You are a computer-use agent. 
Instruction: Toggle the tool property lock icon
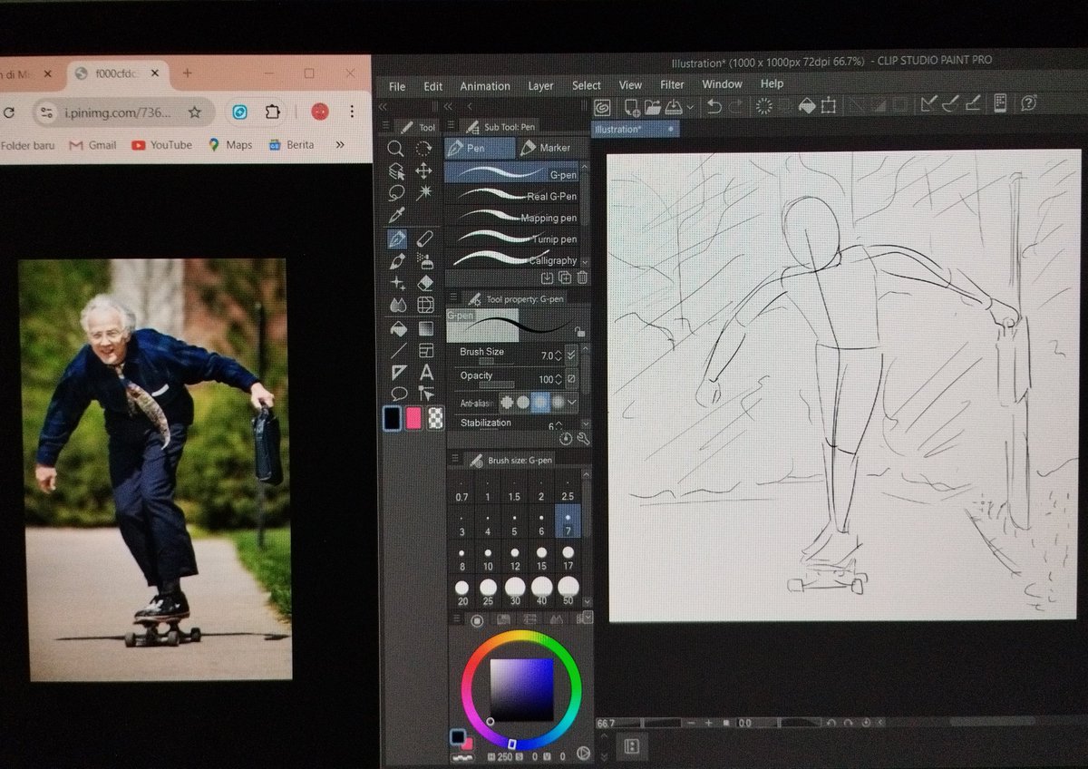(x=579, y=332)
